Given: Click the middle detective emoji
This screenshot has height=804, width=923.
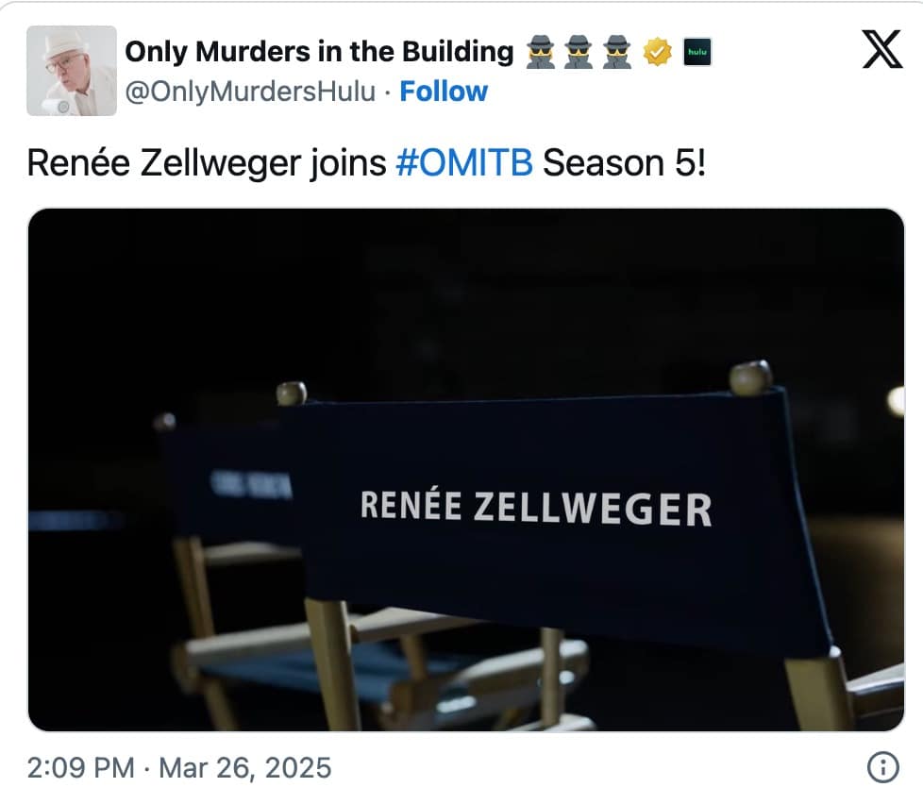Looking at the screenshot, I should (x=578, y=52).
